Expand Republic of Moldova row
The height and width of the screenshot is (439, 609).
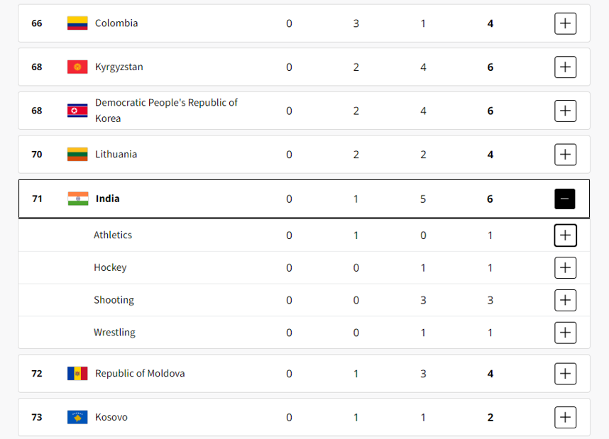point(565,374)
